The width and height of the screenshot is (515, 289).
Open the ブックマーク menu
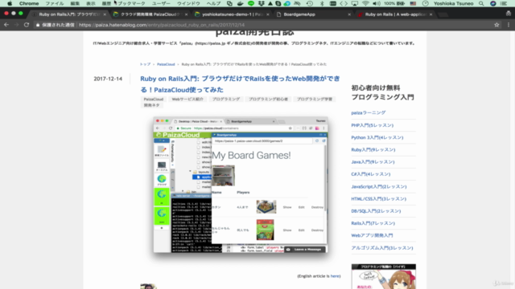(x=131, y=3)
